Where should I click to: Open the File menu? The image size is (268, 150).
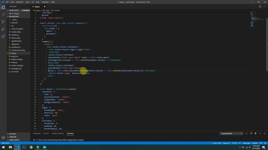click(7, 2)
